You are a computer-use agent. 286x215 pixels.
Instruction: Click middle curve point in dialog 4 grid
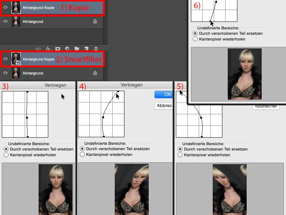click(x=103, y=118)
